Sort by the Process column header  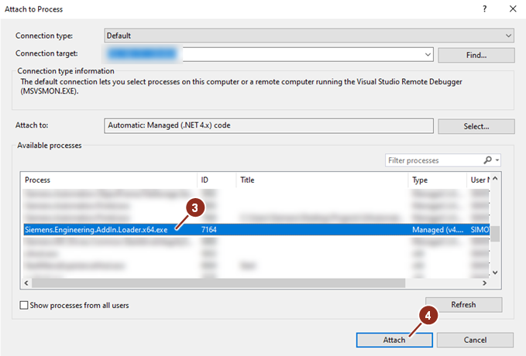coord(109,180)
